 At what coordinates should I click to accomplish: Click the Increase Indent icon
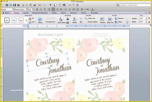point(77,9)
